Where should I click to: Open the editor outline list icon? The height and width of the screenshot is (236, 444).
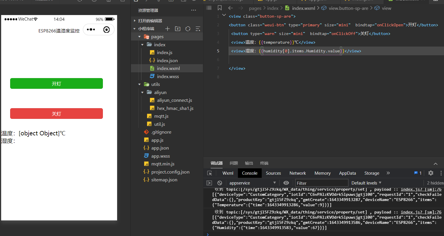pyautogui.click(x=209, y=8)
